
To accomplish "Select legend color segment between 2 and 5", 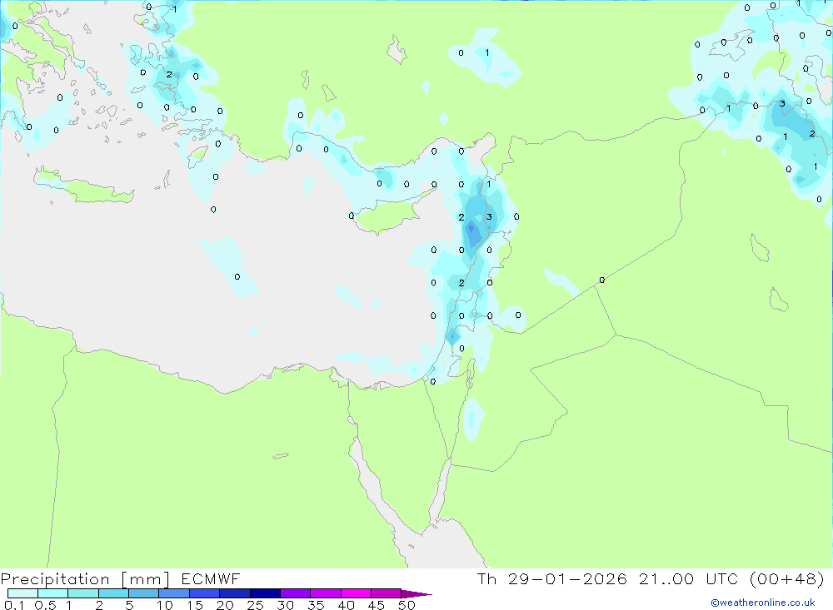I will click(113, 593).
